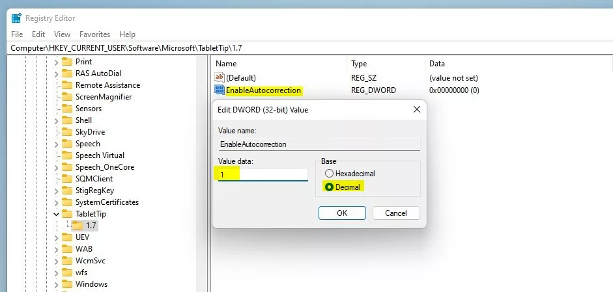Collapse the TabletTip key
The image size is (613, 292).
(56, 214)
